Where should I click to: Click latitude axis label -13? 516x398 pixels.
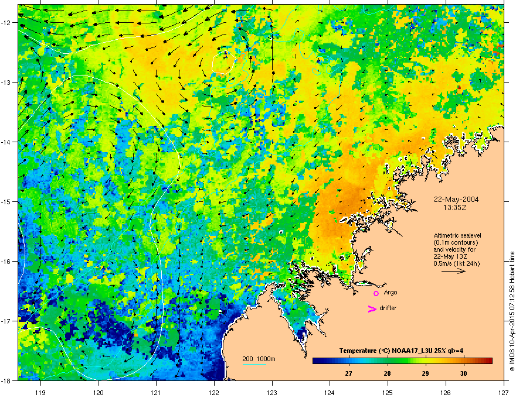click(7, 82)
